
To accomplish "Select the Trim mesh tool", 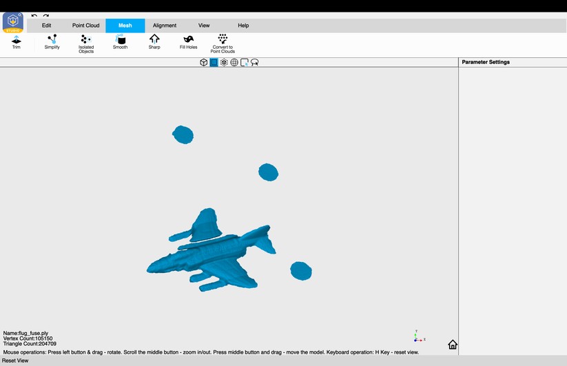I will 17,42.
